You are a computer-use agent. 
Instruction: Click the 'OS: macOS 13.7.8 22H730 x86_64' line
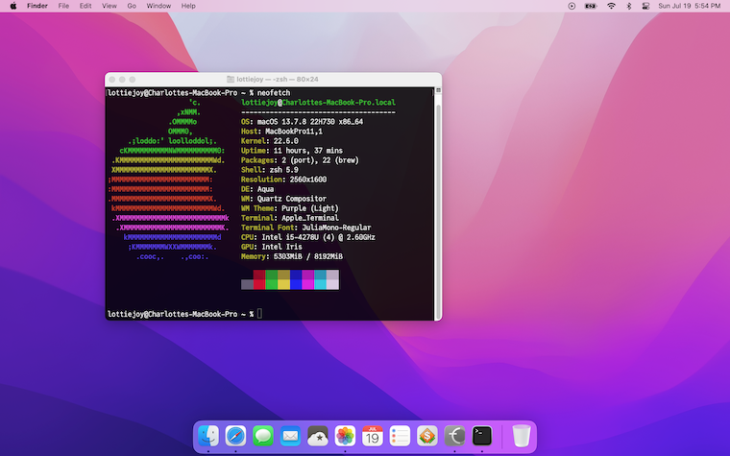(x=303, y=122)
